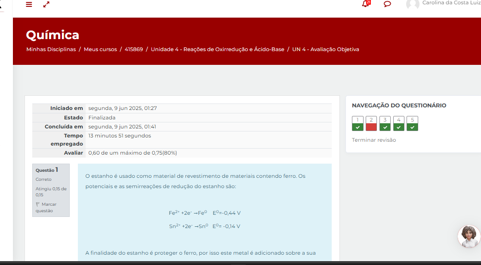The height and width of the screenshot is (265, 481).
Task: Open the hamburger side menu
Action: pos(29,4)
